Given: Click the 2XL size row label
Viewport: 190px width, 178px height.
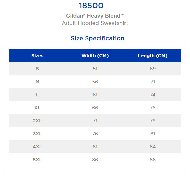Looking at the screenshot, I should point(37,121).
